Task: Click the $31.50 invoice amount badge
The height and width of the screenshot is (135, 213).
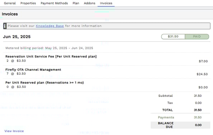Action: (173, 36)
